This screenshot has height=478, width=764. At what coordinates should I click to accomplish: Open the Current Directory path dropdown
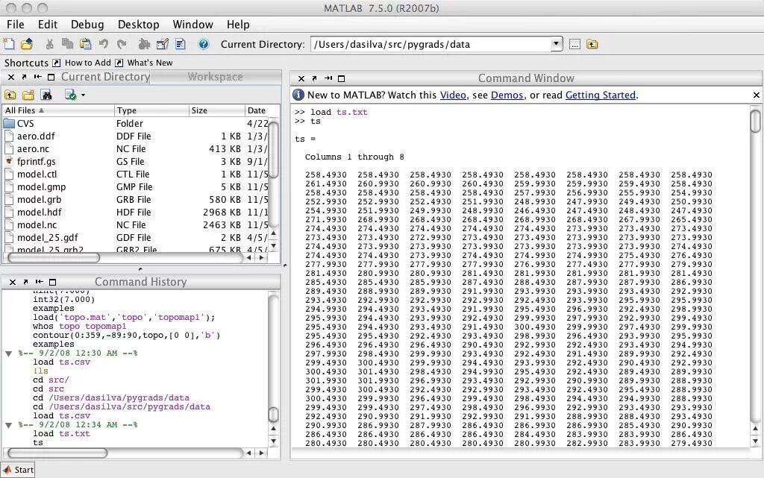[557, 44]
